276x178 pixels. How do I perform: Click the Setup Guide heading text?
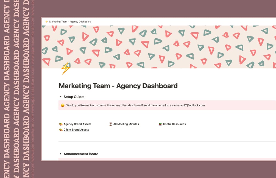(74, 97)
